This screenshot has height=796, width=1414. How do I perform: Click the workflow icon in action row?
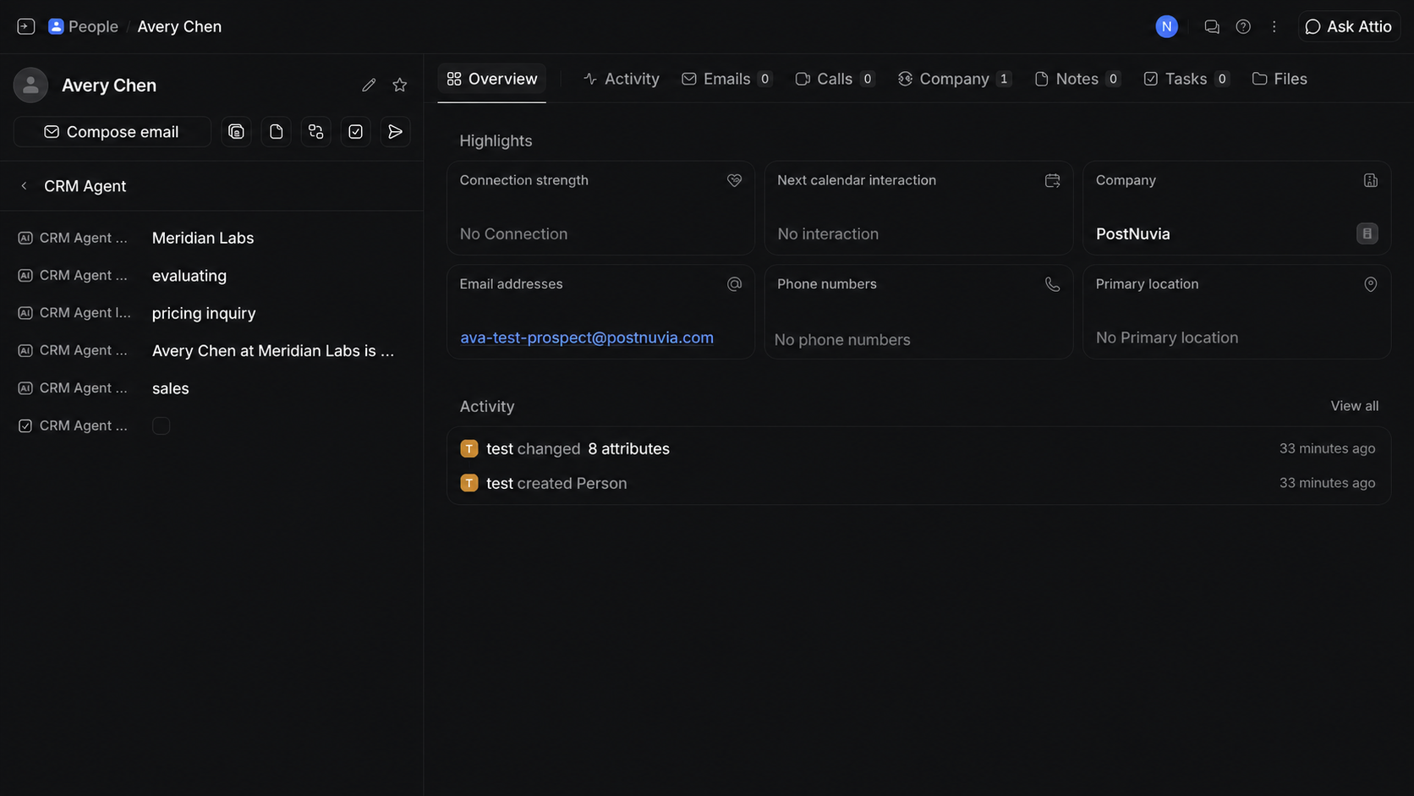tap(315, 131)
